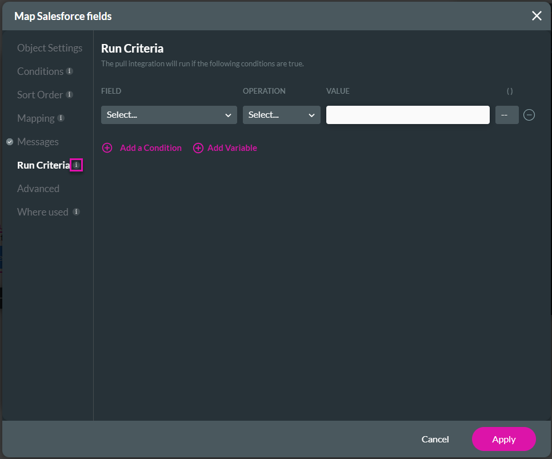The width and height of the screenshot is (552, 459).
Task: Click the plus icon for Add Variable
Action: coord(198,148)
